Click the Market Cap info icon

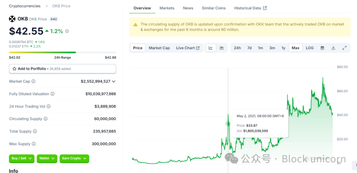[33, 81]
